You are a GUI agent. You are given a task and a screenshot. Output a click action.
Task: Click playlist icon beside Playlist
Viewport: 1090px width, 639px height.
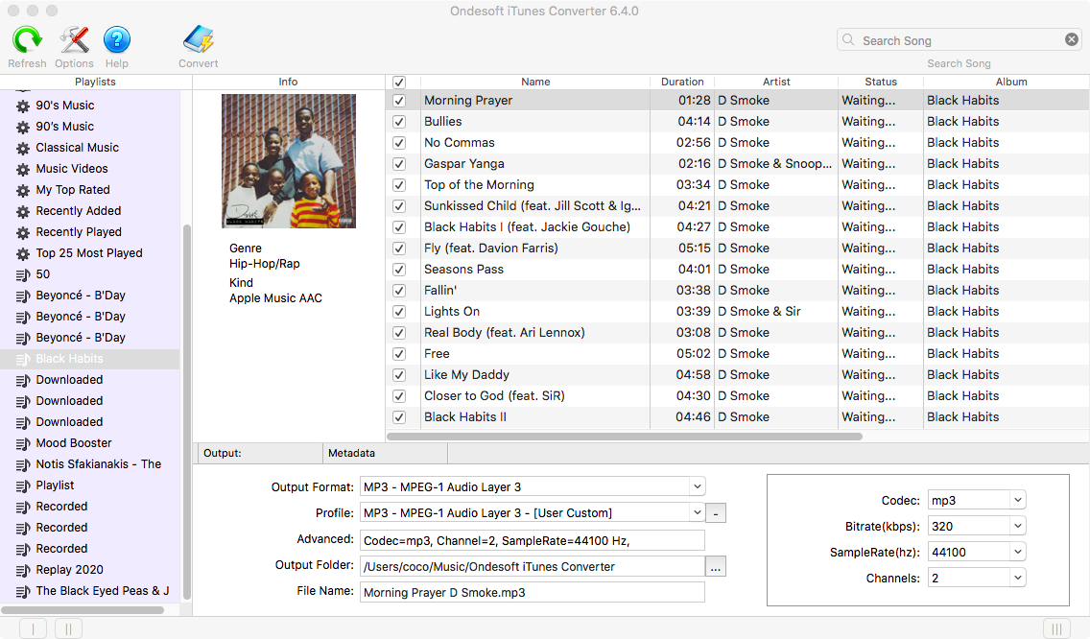pyautogui.click(x=23, y=485)
